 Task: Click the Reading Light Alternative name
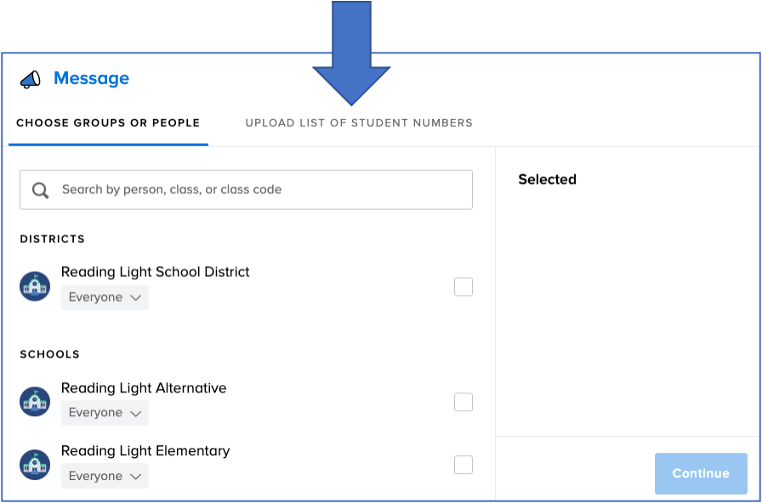click(144, 388)
